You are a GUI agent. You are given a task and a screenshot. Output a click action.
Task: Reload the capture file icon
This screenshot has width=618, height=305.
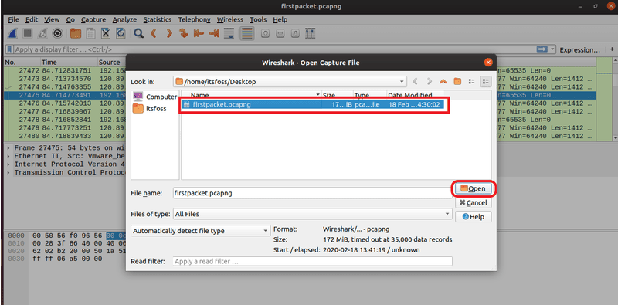121,33
